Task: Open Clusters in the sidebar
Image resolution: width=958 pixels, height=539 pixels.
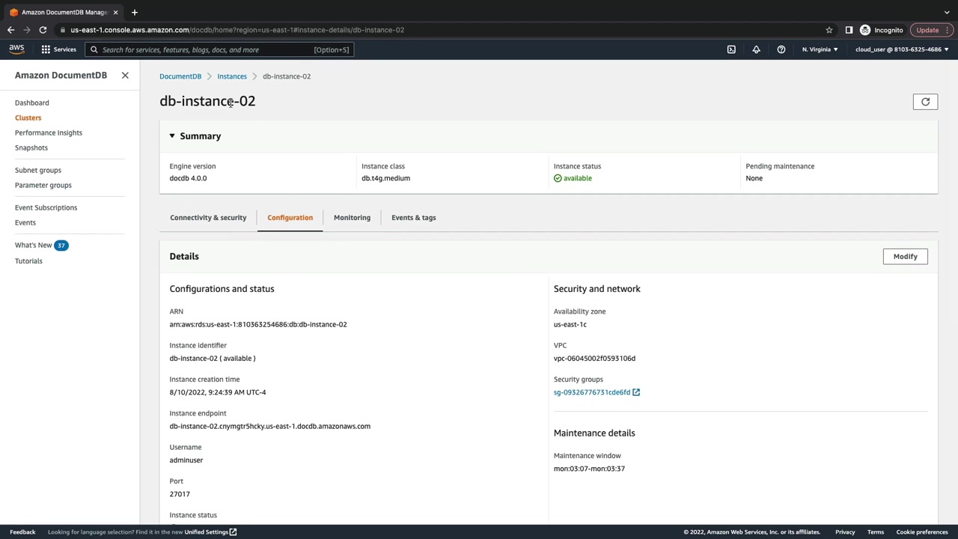Action: coord(28,118)
